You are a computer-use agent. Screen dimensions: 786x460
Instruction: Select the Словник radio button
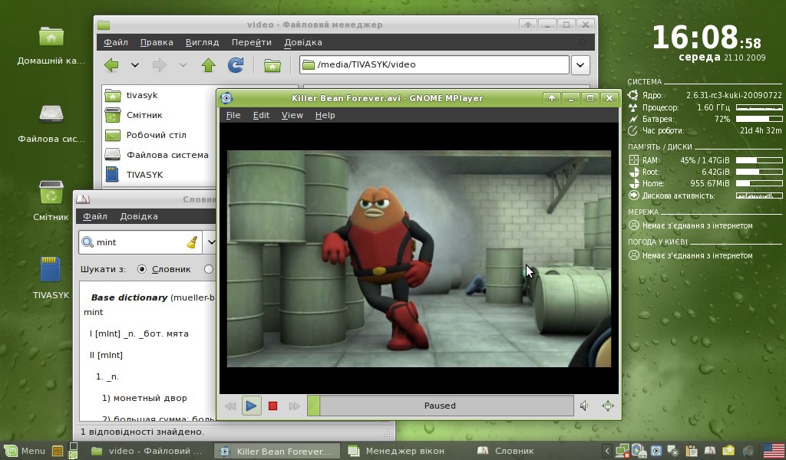pyautogui.click(x=142, y=269)
